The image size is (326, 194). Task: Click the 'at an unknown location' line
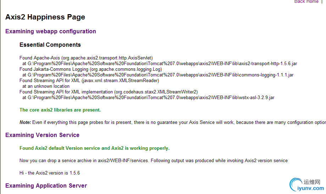(x=46, y=86)
